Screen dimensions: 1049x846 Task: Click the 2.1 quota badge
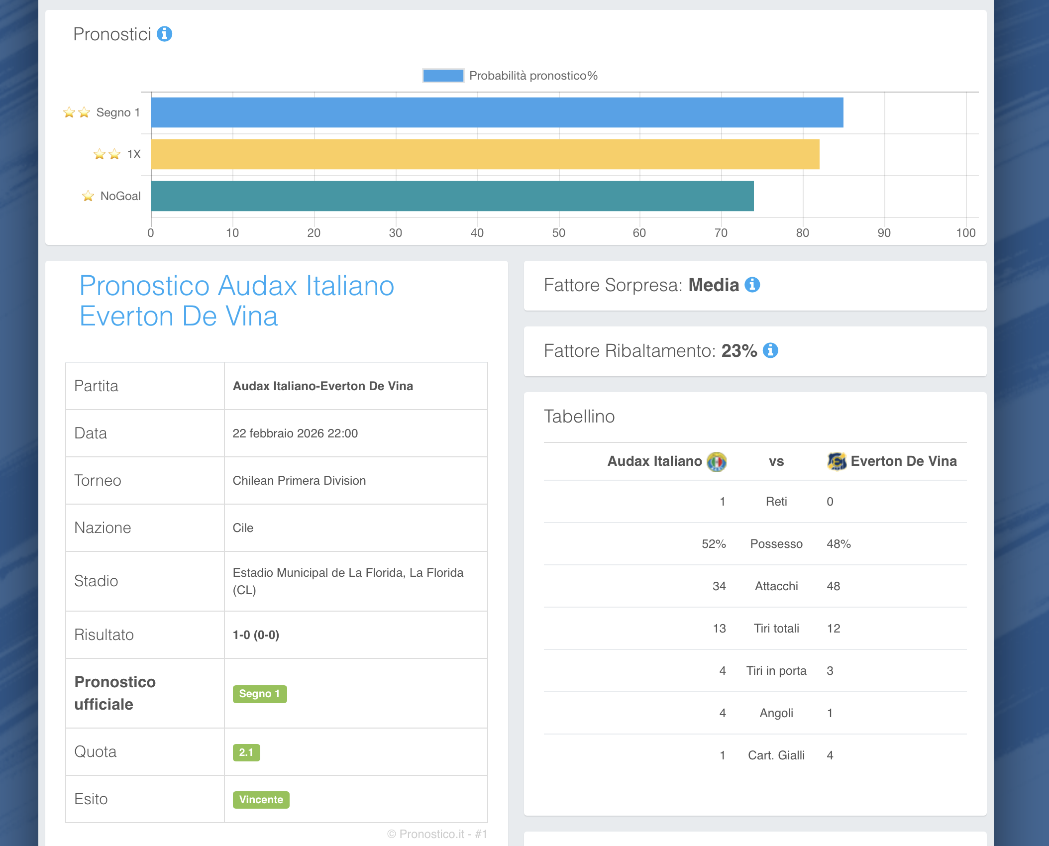tap(246, 752)
